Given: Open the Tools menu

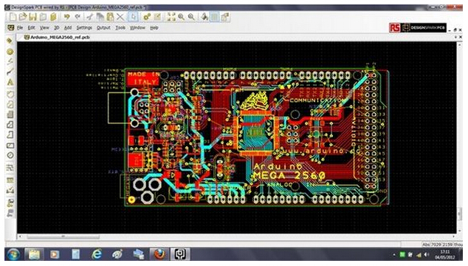Looking at the screenshot, I should pyautogui.click(x=120, y=28).
